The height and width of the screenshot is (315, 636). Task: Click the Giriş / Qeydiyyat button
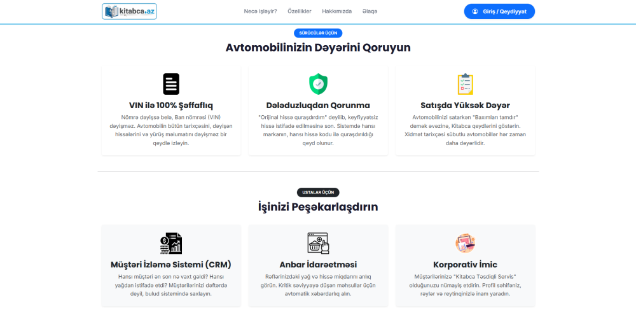click(499, 11)
